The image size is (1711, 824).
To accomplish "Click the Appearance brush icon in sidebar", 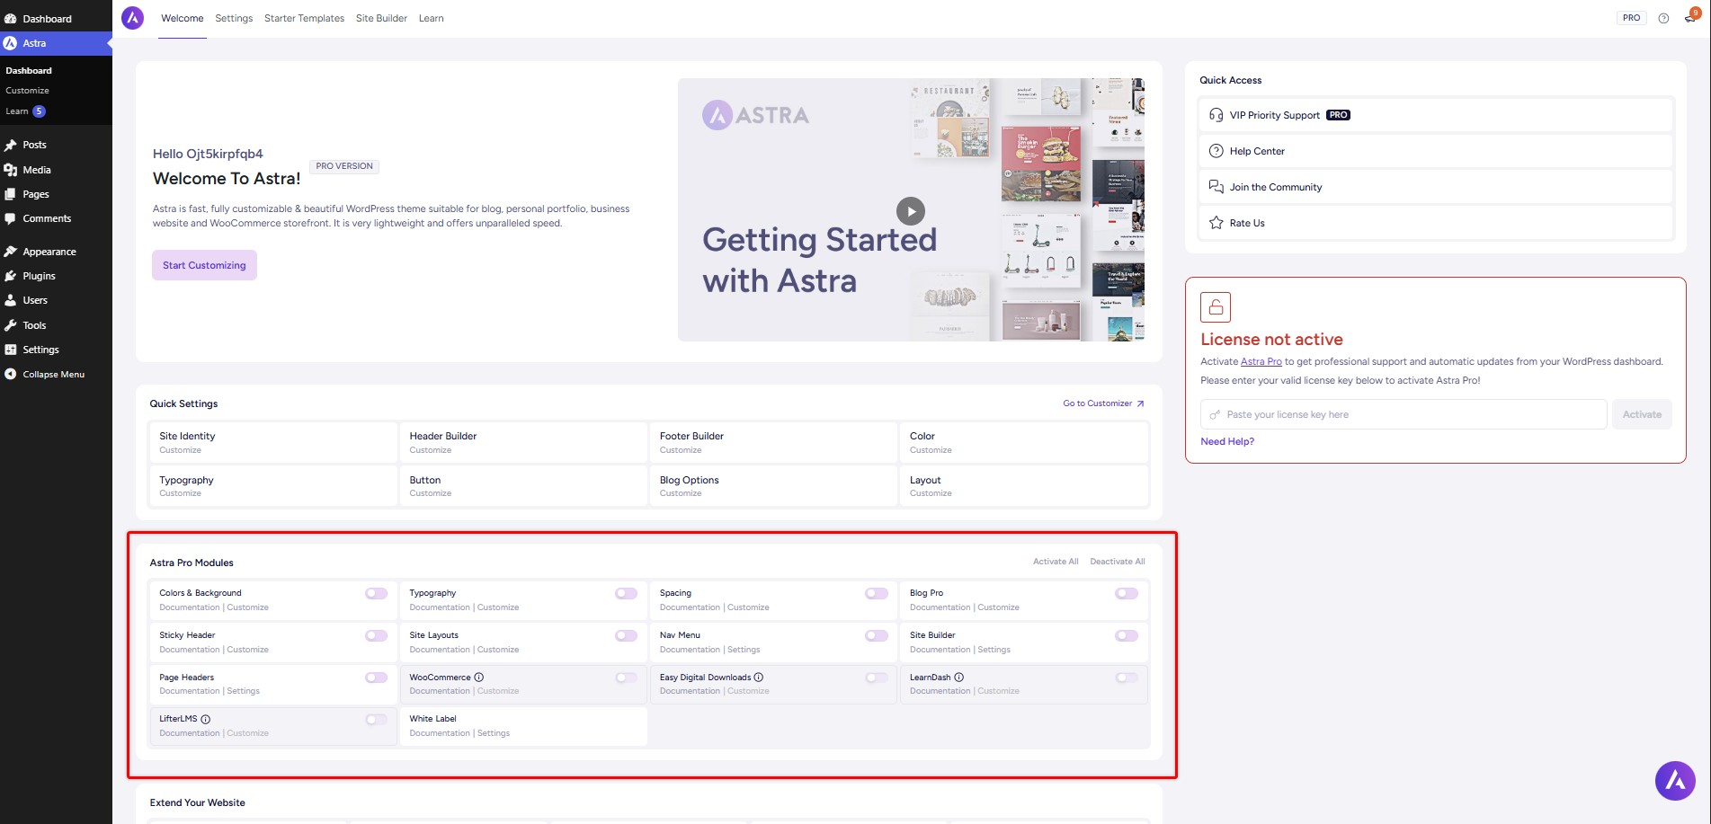I will coord(11,252).
